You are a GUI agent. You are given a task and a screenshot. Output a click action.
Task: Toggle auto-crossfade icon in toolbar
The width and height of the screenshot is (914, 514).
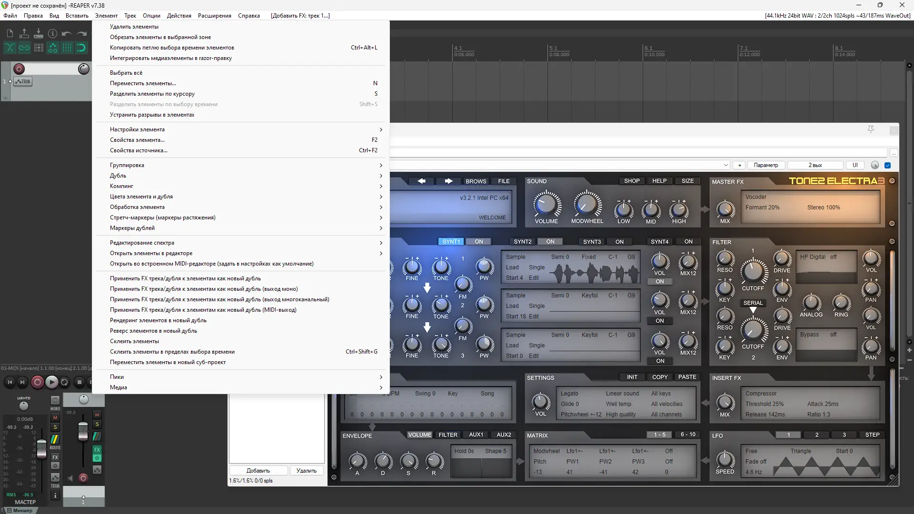point(10,48)
